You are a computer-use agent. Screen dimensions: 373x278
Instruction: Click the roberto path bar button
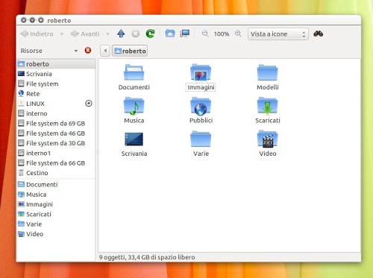[x=130, y=51]
